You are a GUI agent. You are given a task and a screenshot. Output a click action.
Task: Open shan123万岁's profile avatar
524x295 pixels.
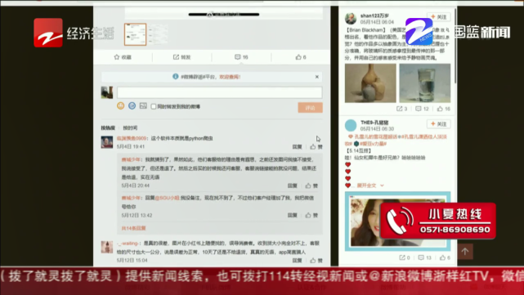(351, 19)
